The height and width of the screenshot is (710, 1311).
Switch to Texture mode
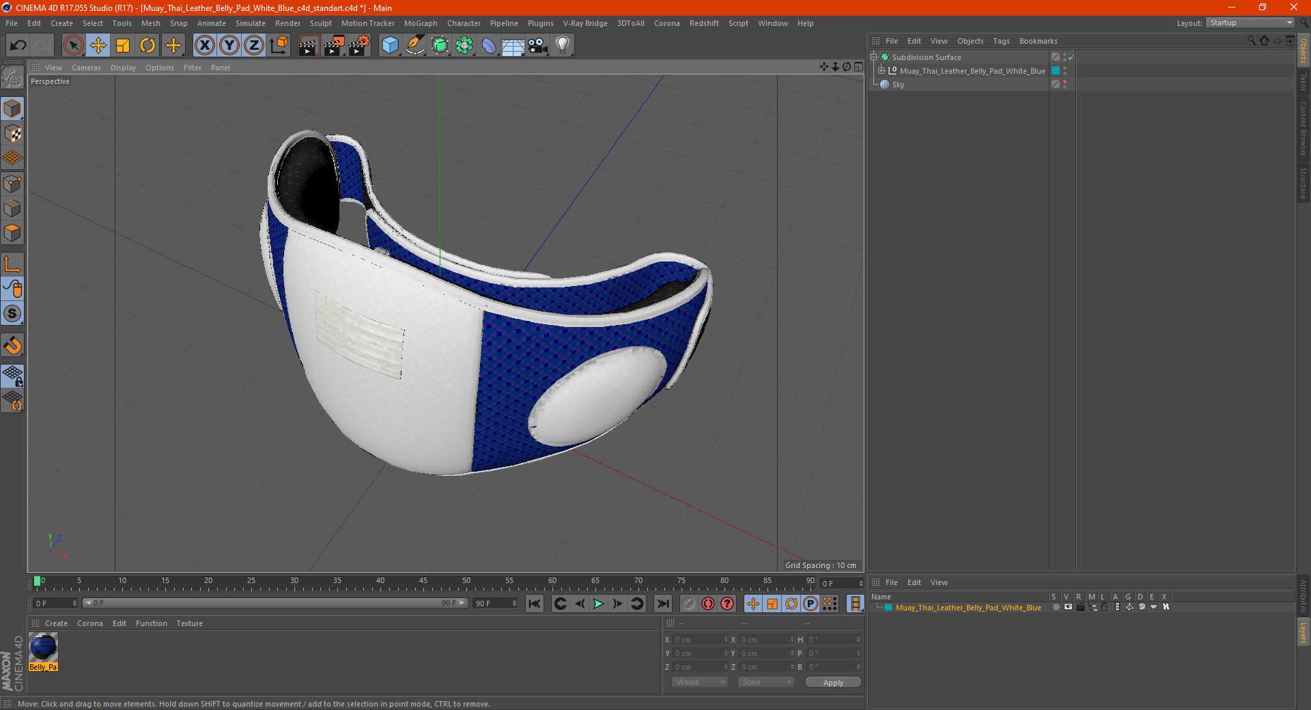click(12, 134)
